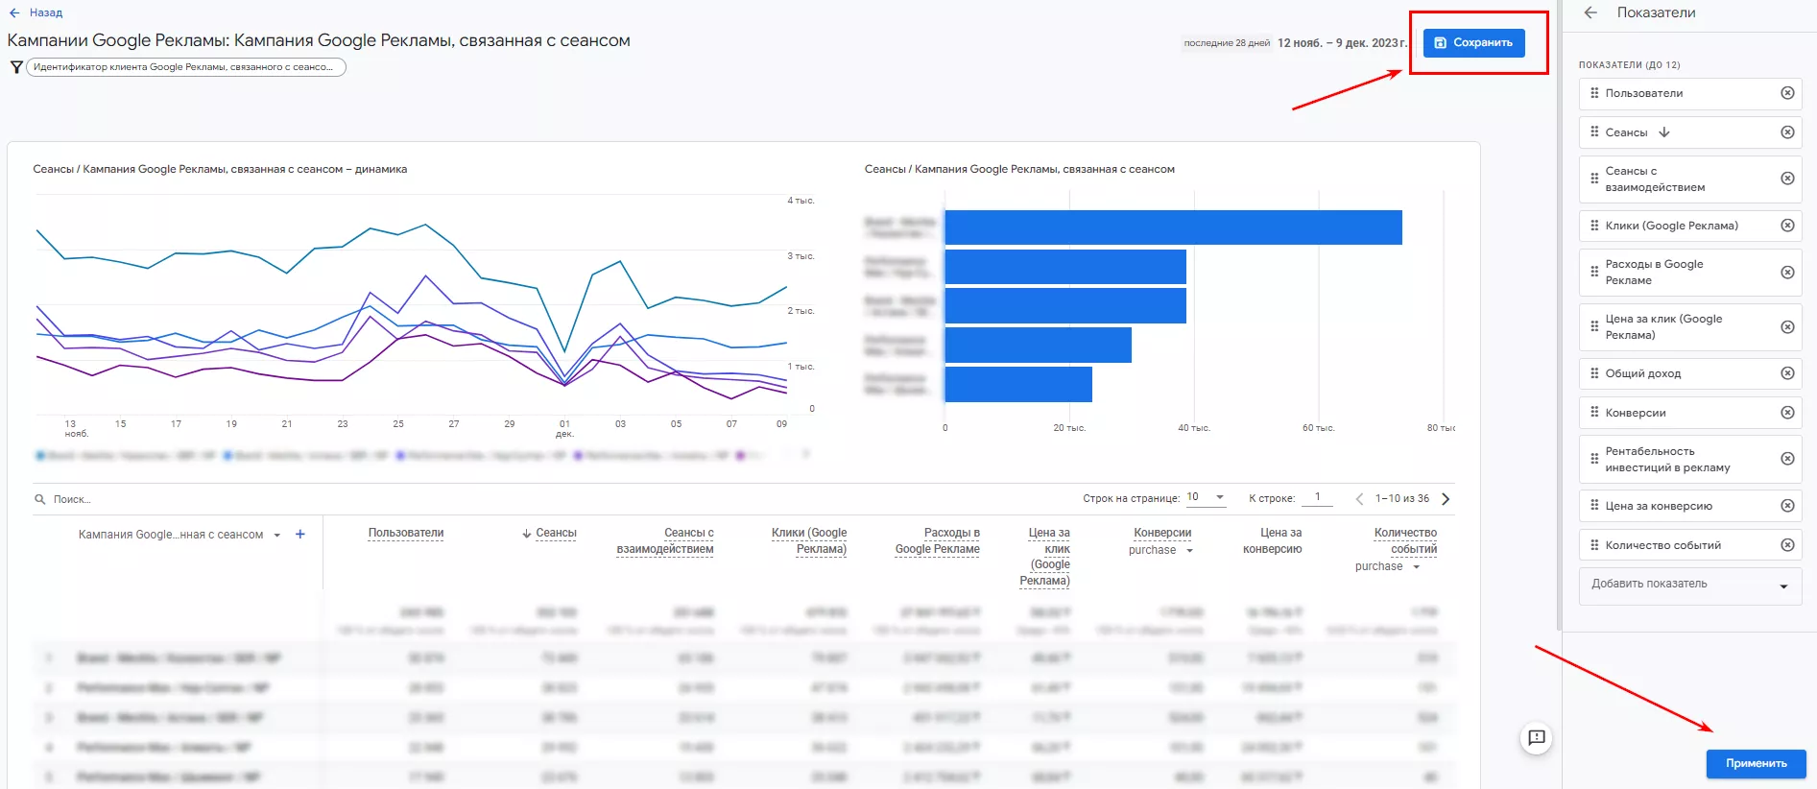Remove Расходы в Google Рекламе metric
This screenshot has height=789, width=1817.
pos(1787,273)
